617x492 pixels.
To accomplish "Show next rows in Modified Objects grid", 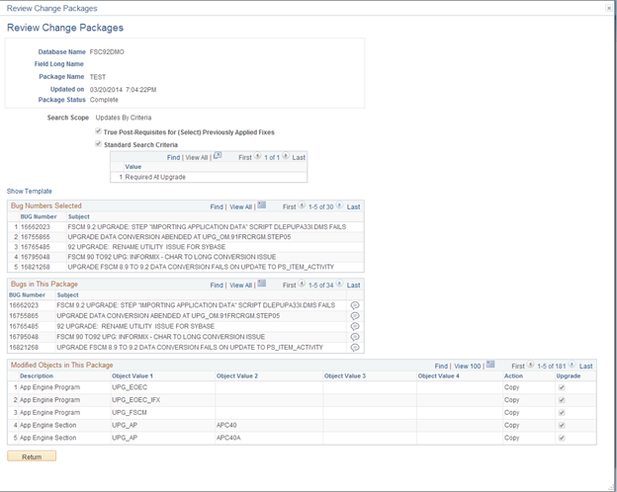I will [x=572, y=365].
